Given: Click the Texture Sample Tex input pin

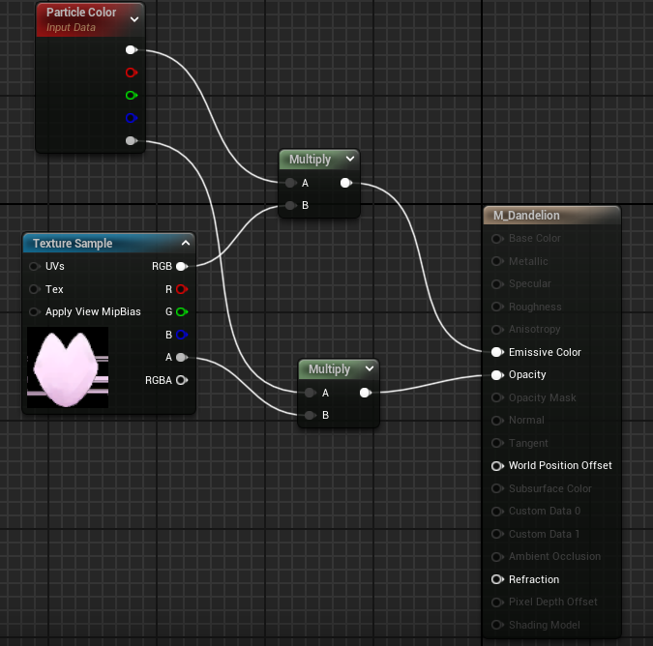Looking at the screenshot, I should 35,289.
